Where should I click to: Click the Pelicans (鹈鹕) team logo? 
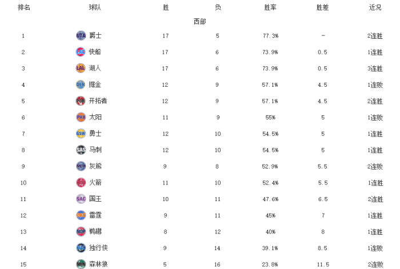point(81,231)
